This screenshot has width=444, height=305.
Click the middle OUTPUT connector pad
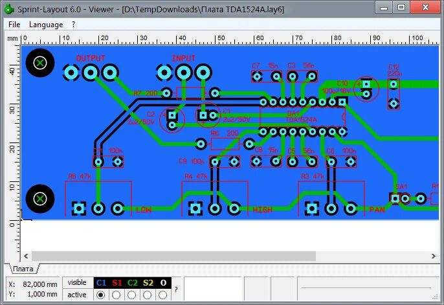pos(91,73)
